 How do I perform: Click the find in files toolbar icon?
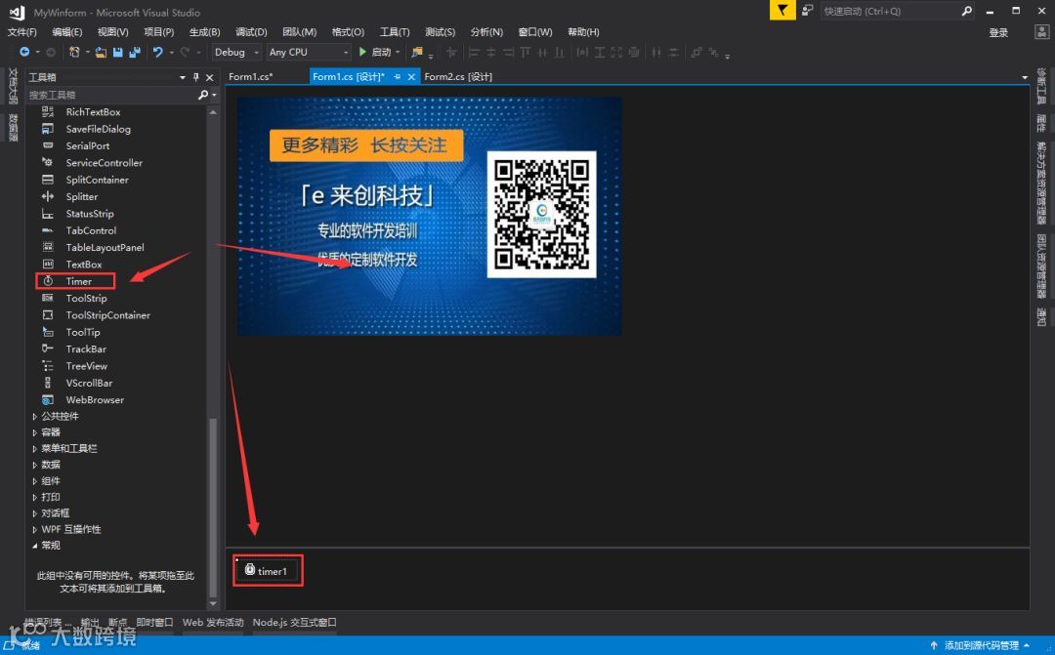pyautogui.click(x=417, y=52)
